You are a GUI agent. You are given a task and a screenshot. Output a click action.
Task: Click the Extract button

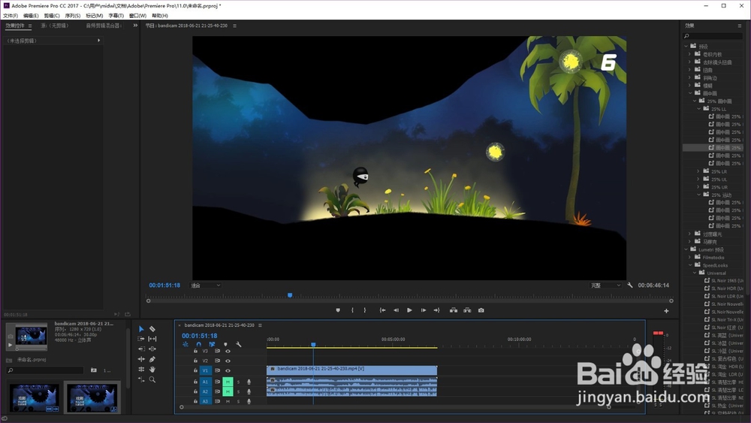coord(467,310)
